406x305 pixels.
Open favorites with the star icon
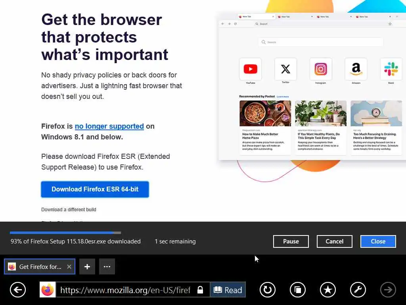pyautogui.click(x=328, y=290)
